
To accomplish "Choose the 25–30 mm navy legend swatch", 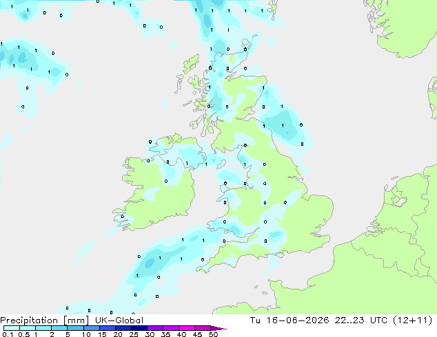I will tap(139, 328).
